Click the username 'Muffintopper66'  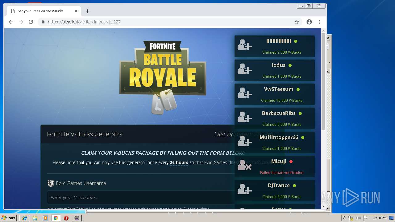click(279, 137)
